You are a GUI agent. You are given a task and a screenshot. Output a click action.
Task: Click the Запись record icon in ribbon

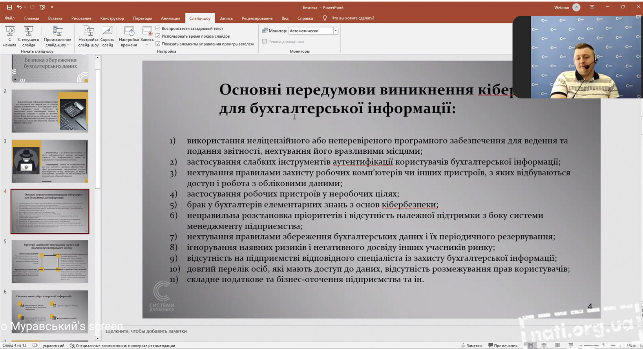click(147, 32)
